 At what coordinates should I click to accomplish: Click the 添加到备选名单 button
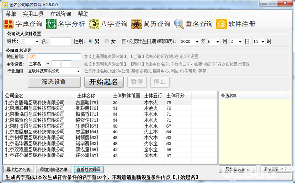(x=54, y=169)
